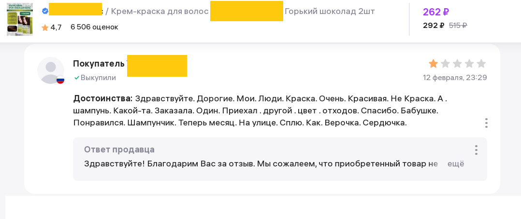The width and height of the screenshot is (521, 219).
Task: Expand seller reply with "ещё"
Action: tap(455, 164)
